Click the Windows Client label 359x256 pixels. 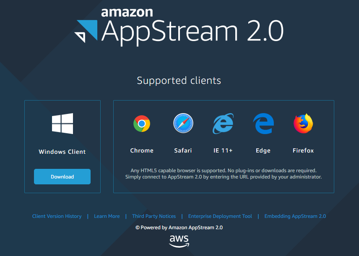pos(62,152)
